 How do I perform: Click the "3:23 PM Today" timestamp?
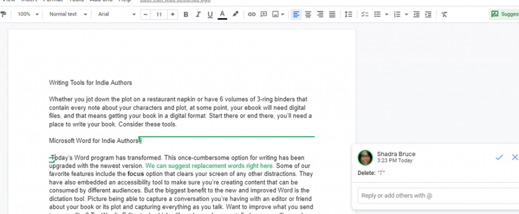(394, 161)
